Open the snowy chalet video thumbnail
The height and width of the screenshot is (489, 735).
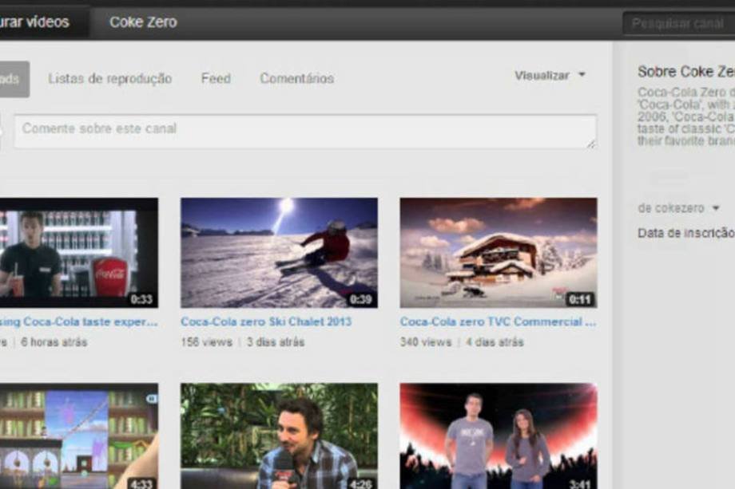coord(498,252)
